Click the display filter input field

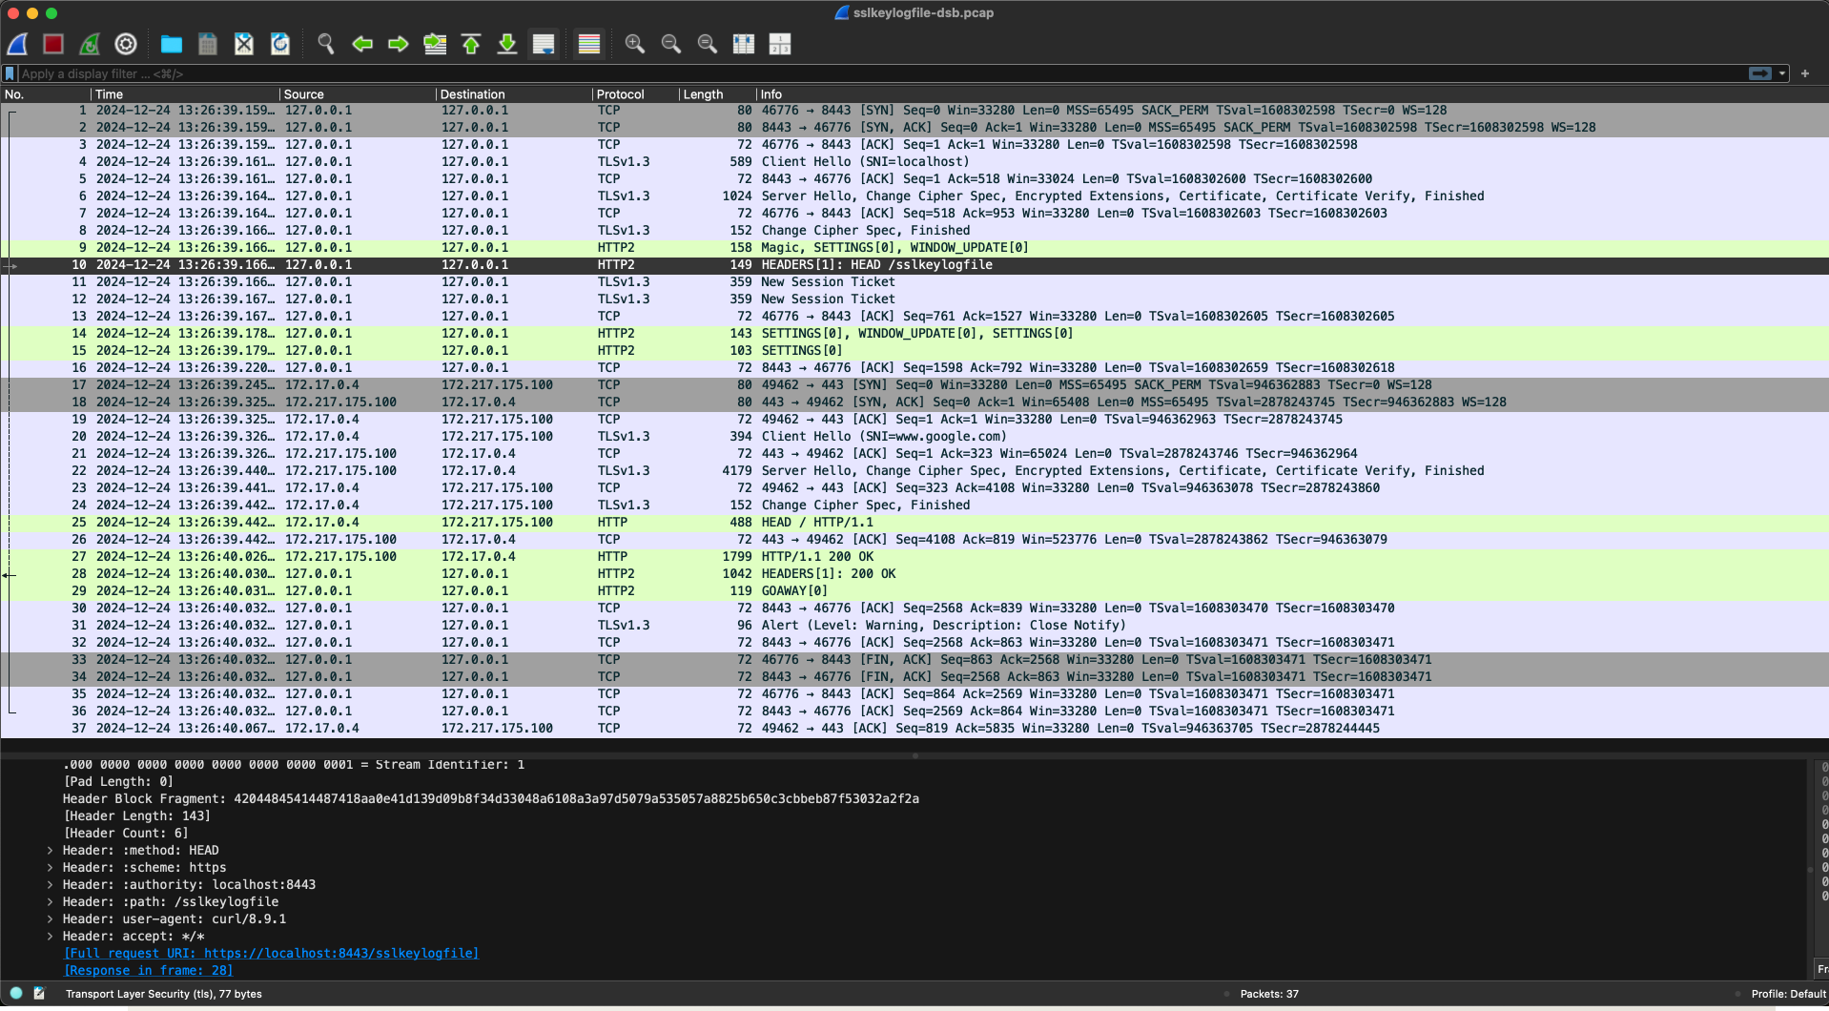[882, 73]
